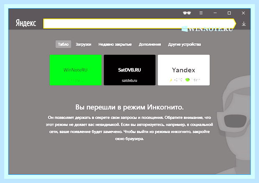
Task: Click the Яндекс logo
Action: point(26,23)
